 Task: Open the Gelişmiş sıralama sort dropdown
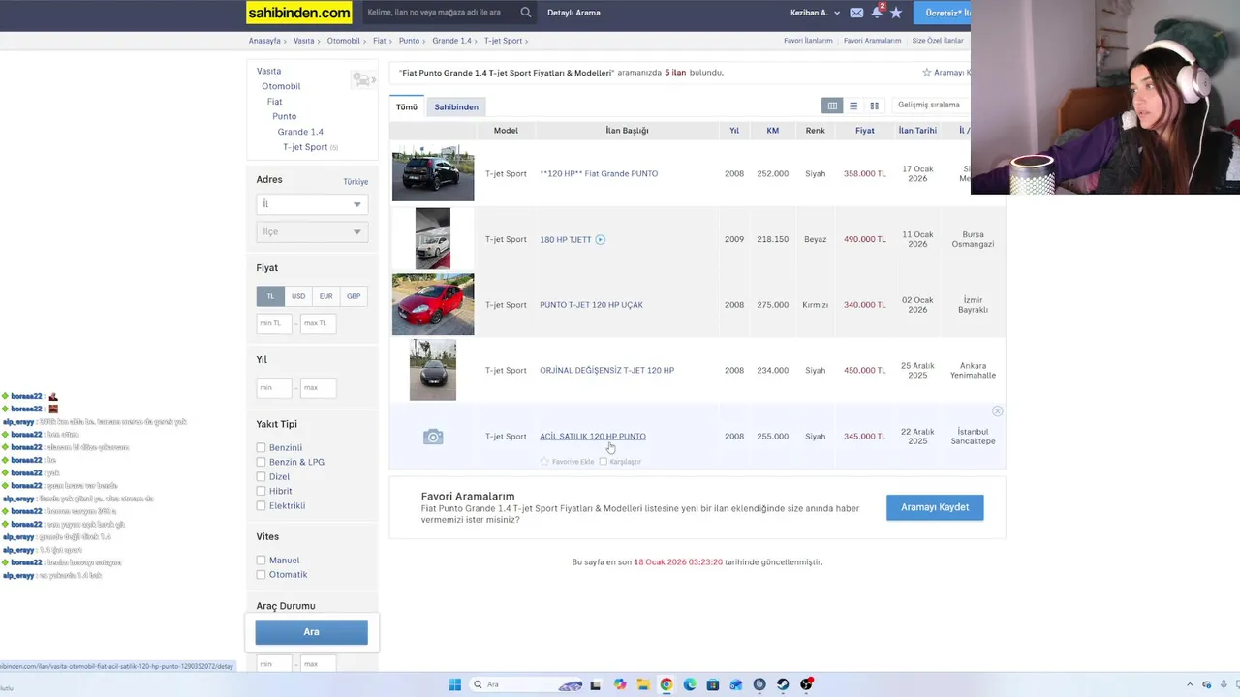click(x=932, y=105)
